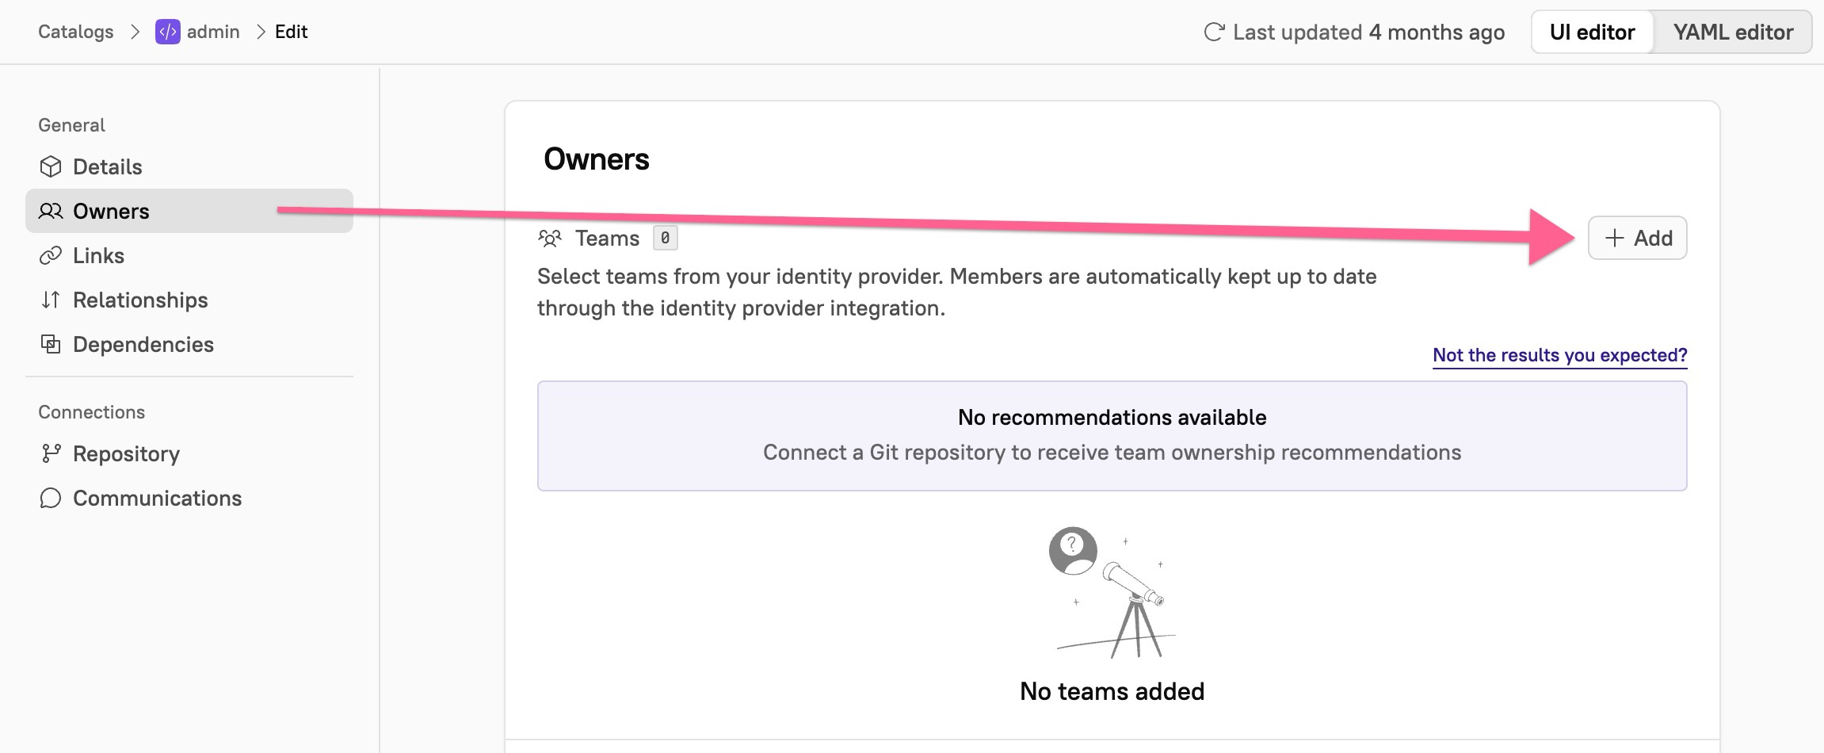The width and height of the screenshot is (1824, 753).
Task: Open the Not the results you expected link
Action: [x=1559, y=355]
